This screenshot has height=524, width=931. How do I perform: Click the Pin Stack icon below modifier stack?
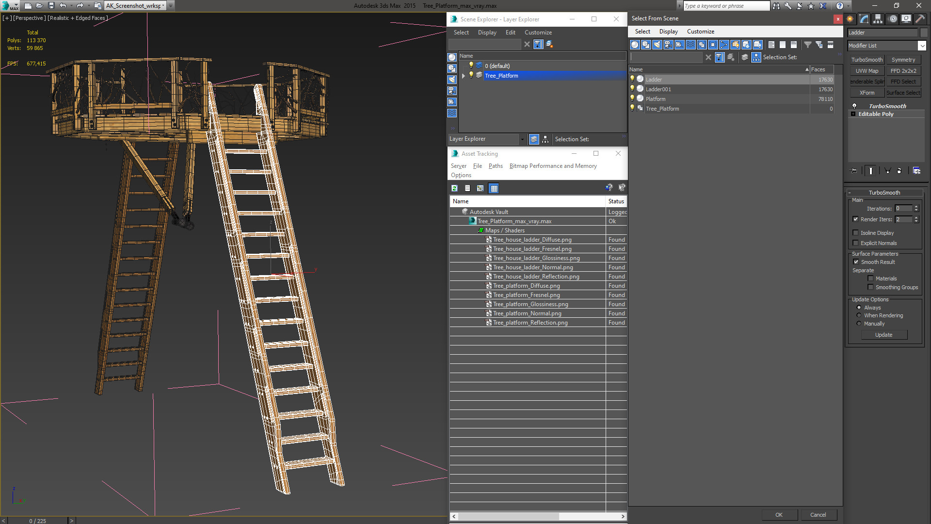pos(854,171)
